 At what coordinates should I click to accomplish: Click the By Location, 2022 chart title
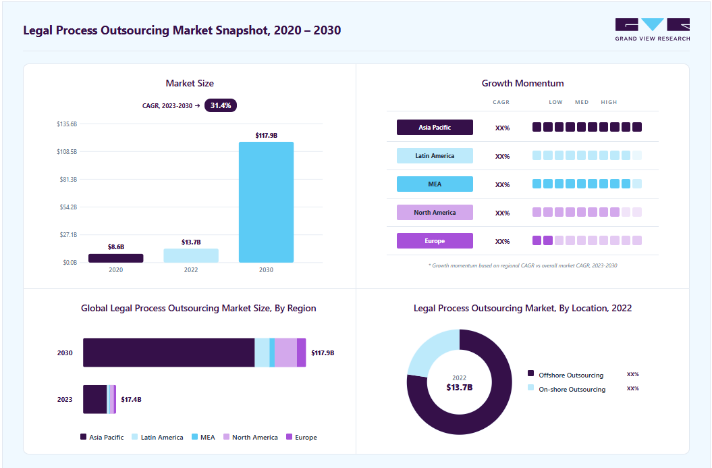click(522, 308)
